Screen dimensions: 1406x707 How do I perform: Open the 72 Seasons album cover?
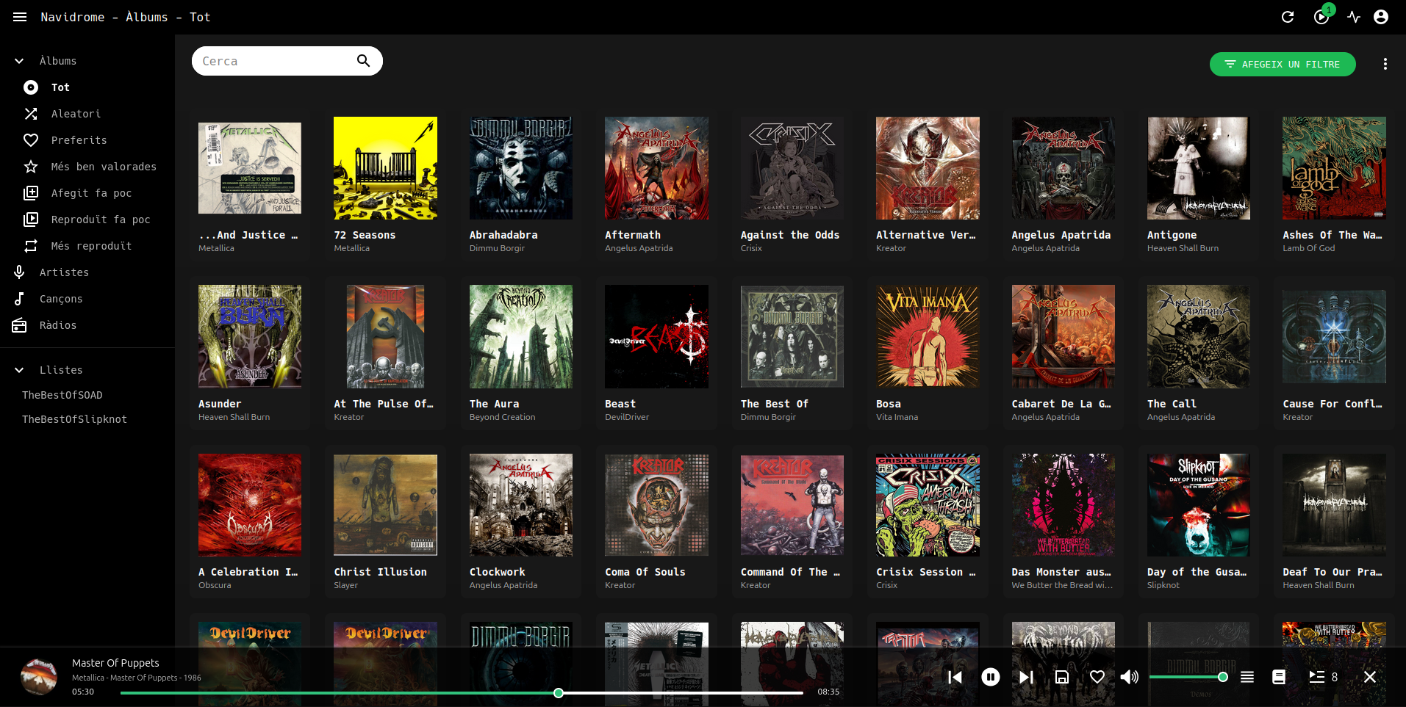tap(385, 168)
